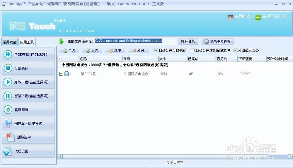
Task: Sort by the 下载速度 column header
Action: tap(252, 59)
